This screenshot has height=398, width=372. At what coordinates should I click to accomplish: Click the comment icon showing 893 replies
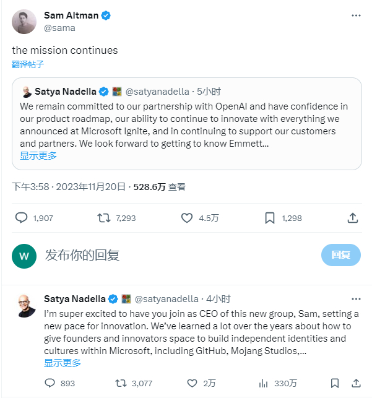50,383
